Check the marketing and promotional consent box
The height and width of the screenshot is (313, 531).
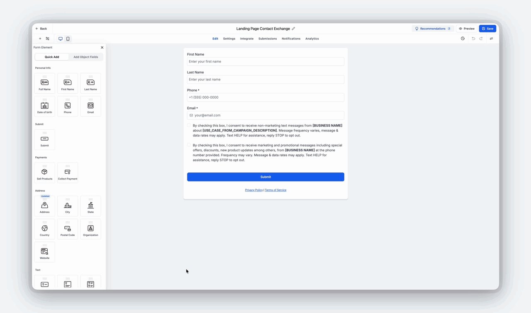(x=189, y=145)
